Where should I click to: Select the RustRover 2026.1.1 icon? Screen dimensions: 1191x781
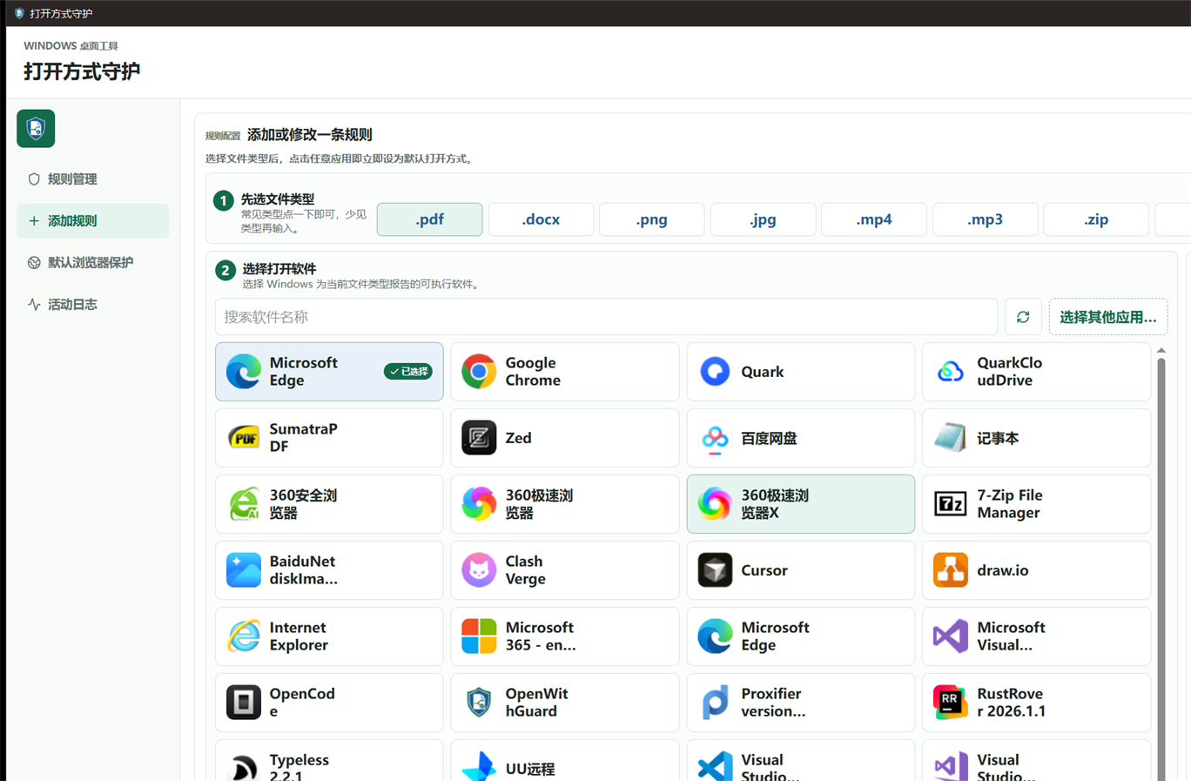click(x=950, y=703)
